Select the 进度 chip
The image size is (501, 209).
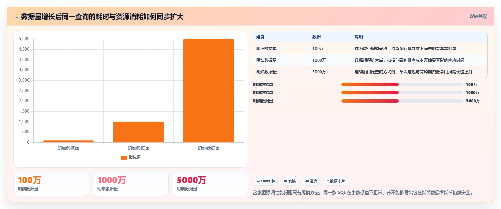(311, 181)
